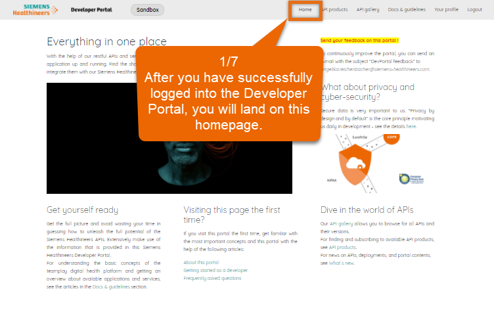Open Your profile page

pos(446,10)
